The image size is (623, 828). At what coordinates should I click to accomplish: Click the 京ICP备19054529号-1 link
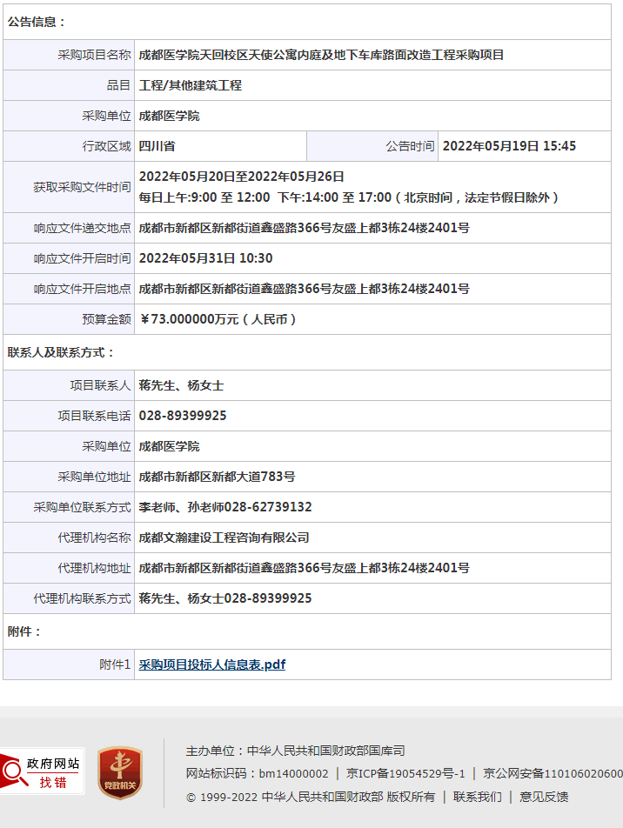(x=405, y=773)
